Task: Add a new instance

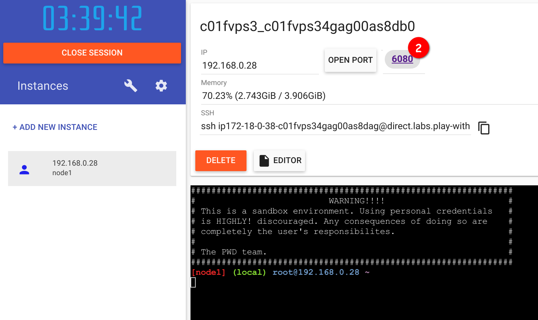Action: click(x=54, y=127)
